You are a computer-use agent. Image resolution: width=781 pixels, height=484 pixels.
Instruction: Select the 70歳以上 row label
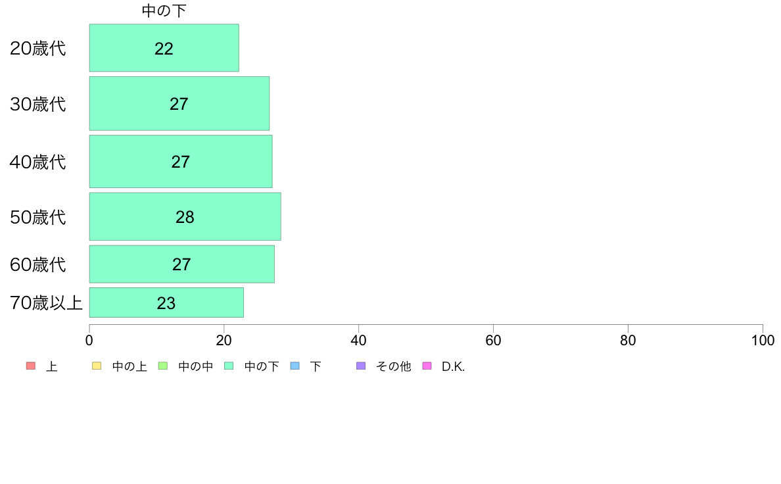click(x=46, y=303)
